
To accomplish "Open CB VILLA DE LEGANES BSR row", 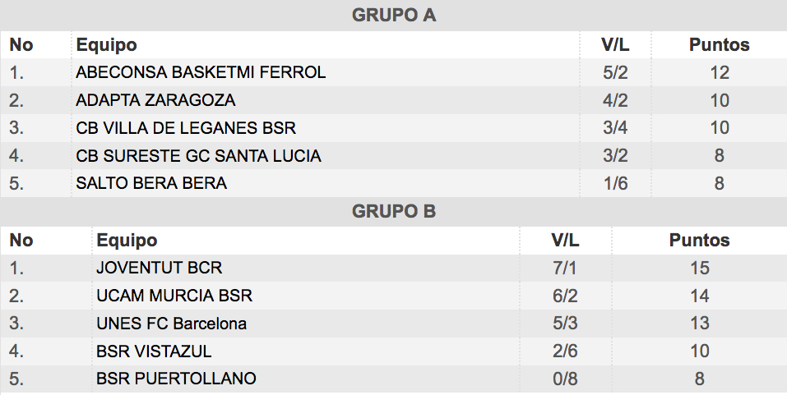I will [186, 128].
